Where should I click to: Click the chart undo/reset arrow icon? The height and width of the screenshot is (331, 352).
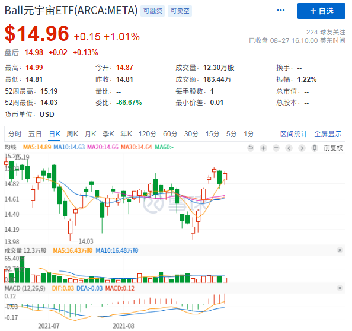click(x=251, y=148)
